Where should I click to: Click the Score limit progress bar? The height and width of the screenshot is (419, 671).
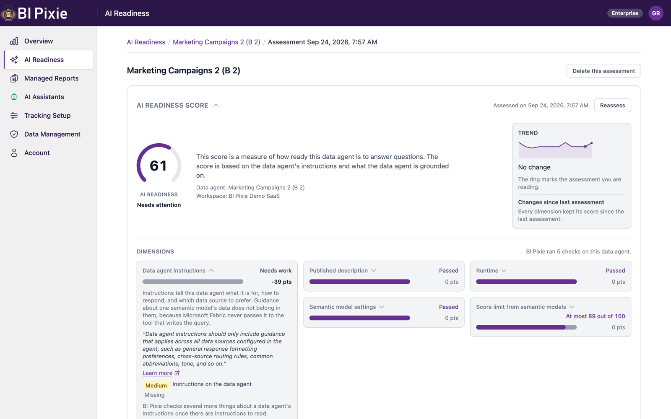526,327
